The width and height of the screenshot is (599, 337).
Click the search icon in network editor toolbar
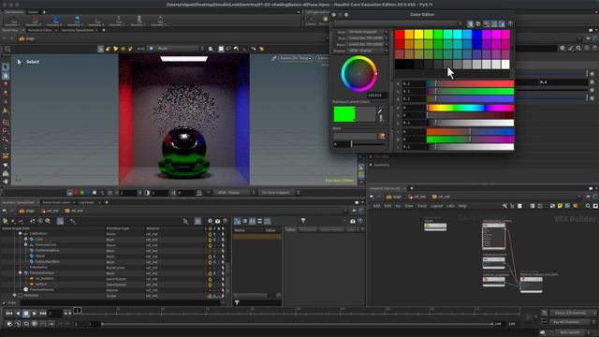588,206
